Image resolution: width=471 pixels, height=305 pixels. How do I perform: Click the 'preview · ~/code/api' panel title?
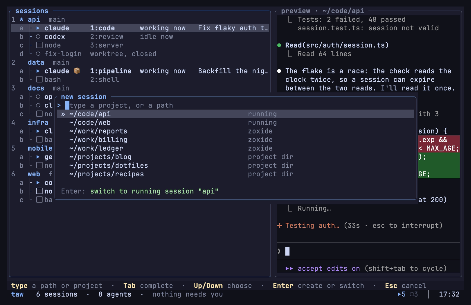(x=323, y=11)
